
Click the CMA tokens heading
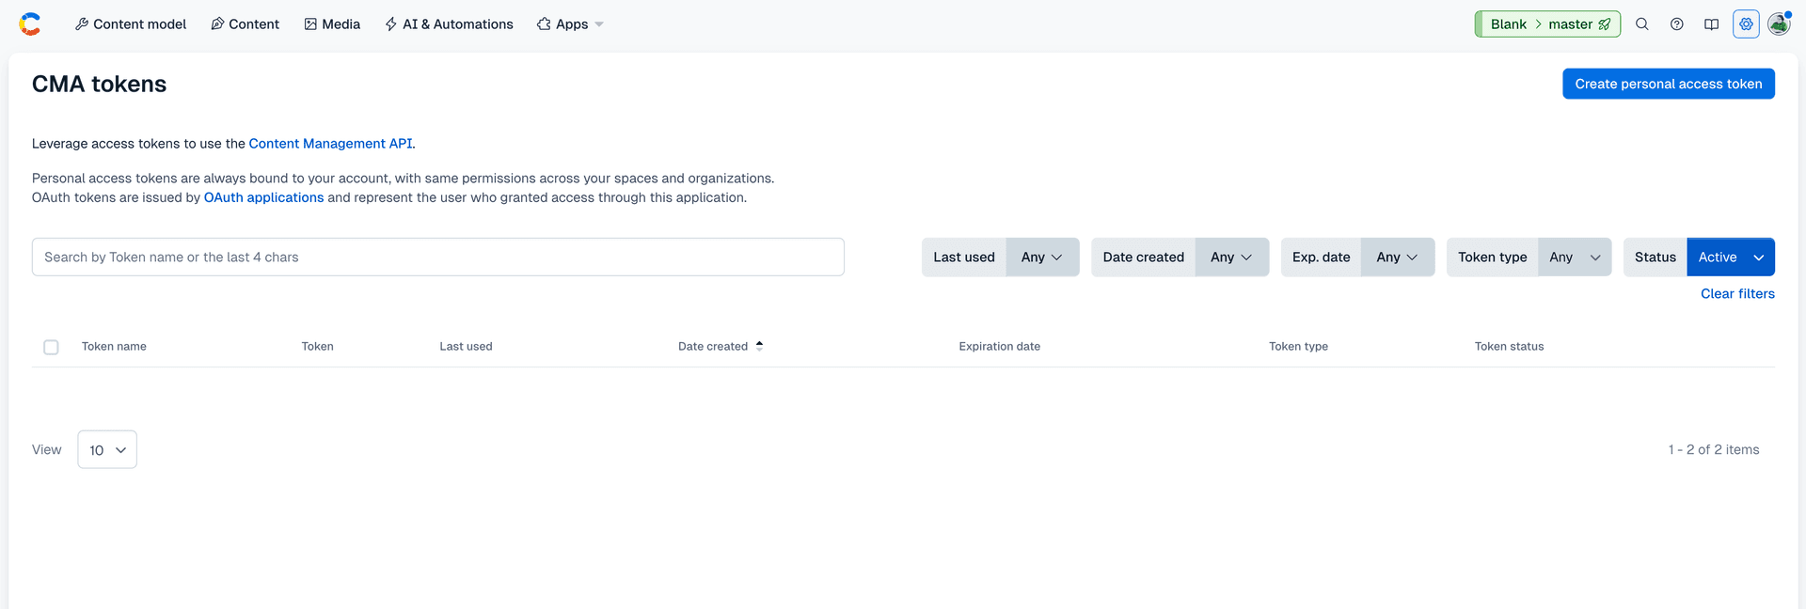point(99,84)
